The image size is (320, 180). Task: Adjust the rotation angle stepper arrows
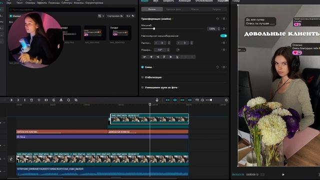point(168,50)
